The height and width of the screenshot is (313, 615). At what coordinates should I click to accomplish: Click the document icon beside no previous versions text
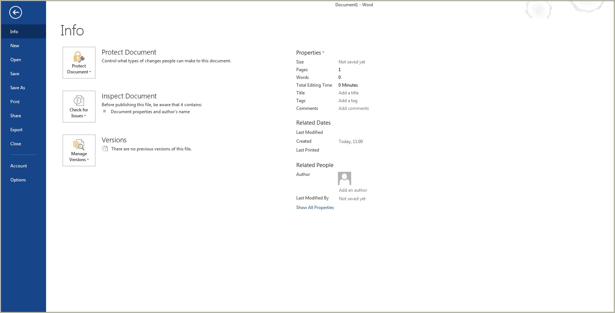(105, 149)
